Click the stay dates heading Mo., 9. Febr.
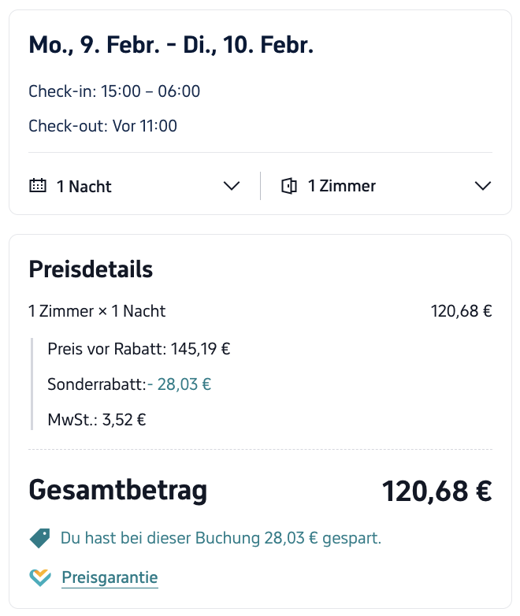This screenshot has height=616, width=520. pos(171,45)
